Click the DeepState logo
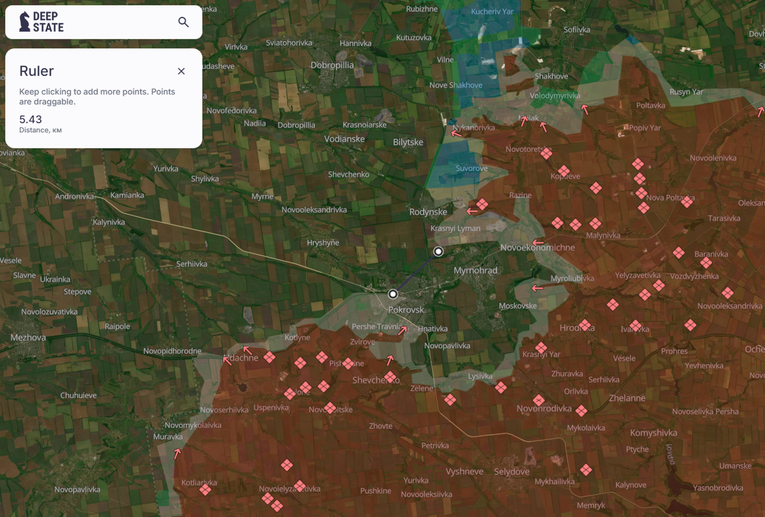 [42, 22]
